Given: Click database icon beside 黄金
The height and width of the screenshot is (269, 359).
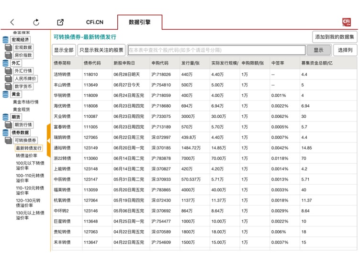Looking at the screenshot, I should pyautogui.click(x=5, y=94).
